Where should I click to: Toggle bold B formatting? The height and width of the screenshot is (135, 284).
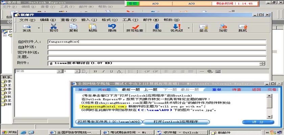coord(95,72)
